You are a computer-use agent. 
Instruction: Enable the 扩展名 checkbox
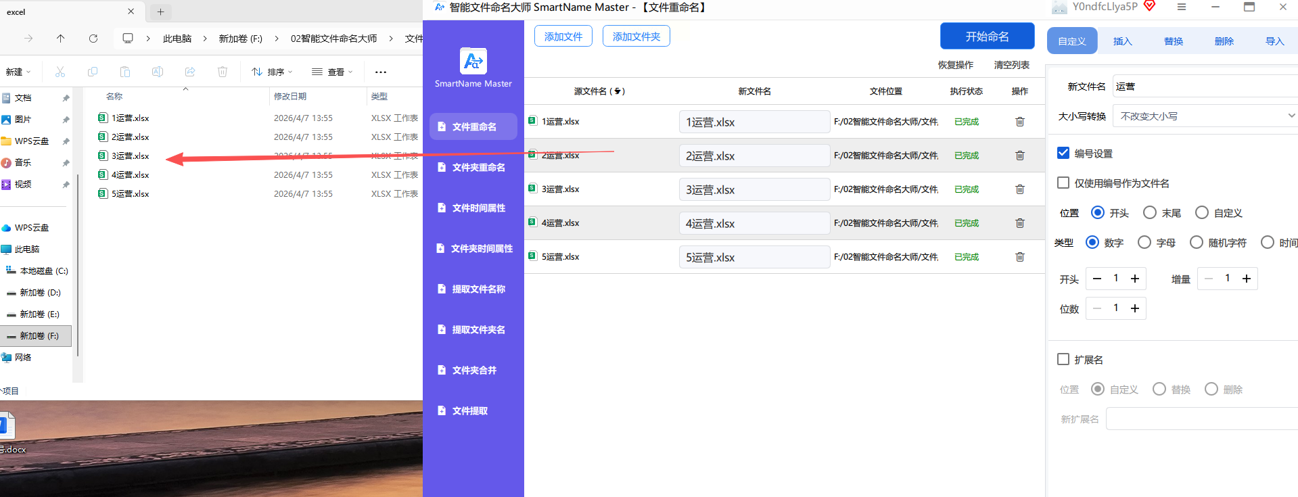point(1063,360)
